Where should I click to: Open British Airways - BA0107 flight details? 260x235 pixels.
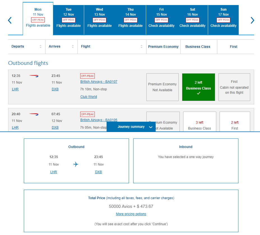coord(99,82)
